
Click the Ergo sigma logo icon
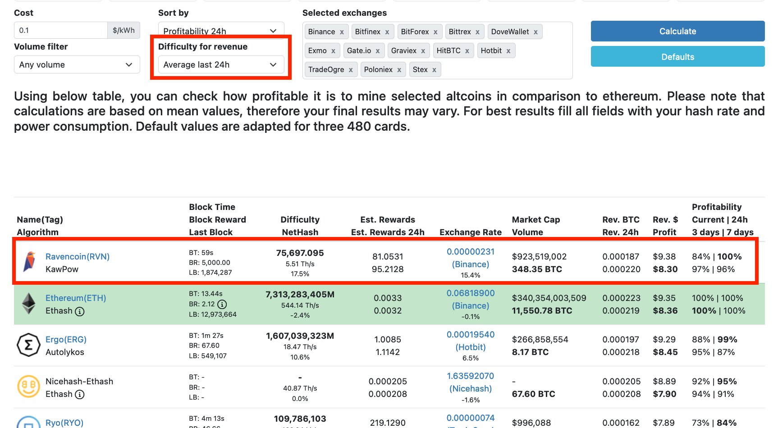(x=28, y=345)
